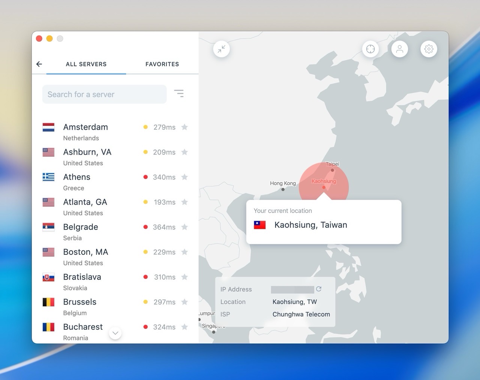Click the Search for a server field

(104, 94)
